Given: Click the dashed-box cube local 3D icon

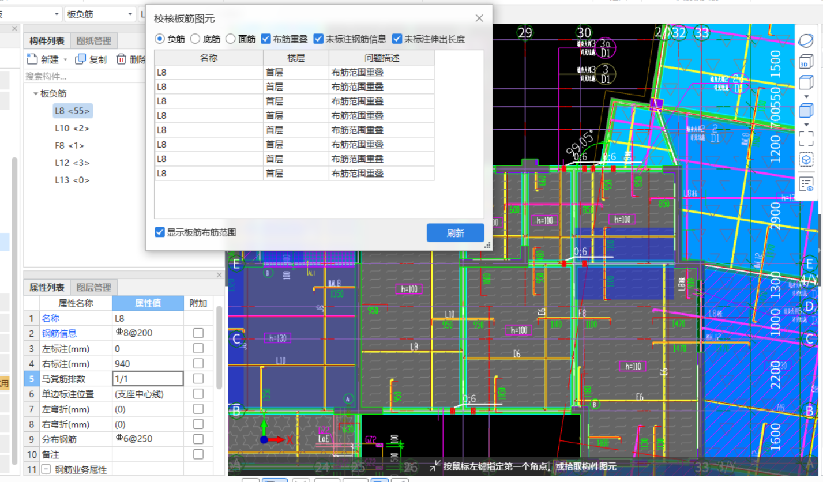Looking at the screenshot, I should [x=806, y=160].
